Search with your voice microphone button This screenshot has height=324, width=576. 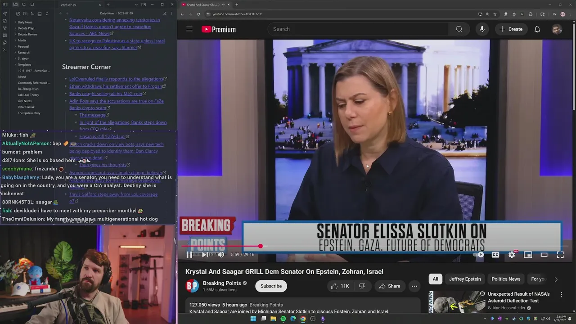[482, 29]
